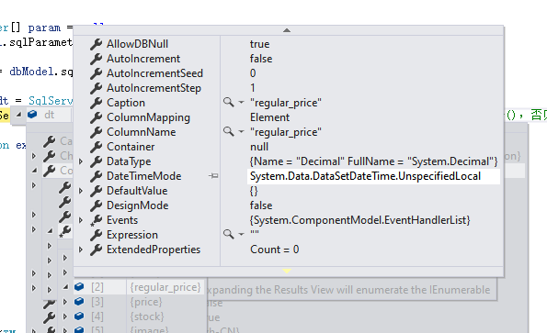The height and width of the screenshot is (333, 547).
Task: Open the text visualizer magnifier for Expression
Action: (x=229, y=234)
